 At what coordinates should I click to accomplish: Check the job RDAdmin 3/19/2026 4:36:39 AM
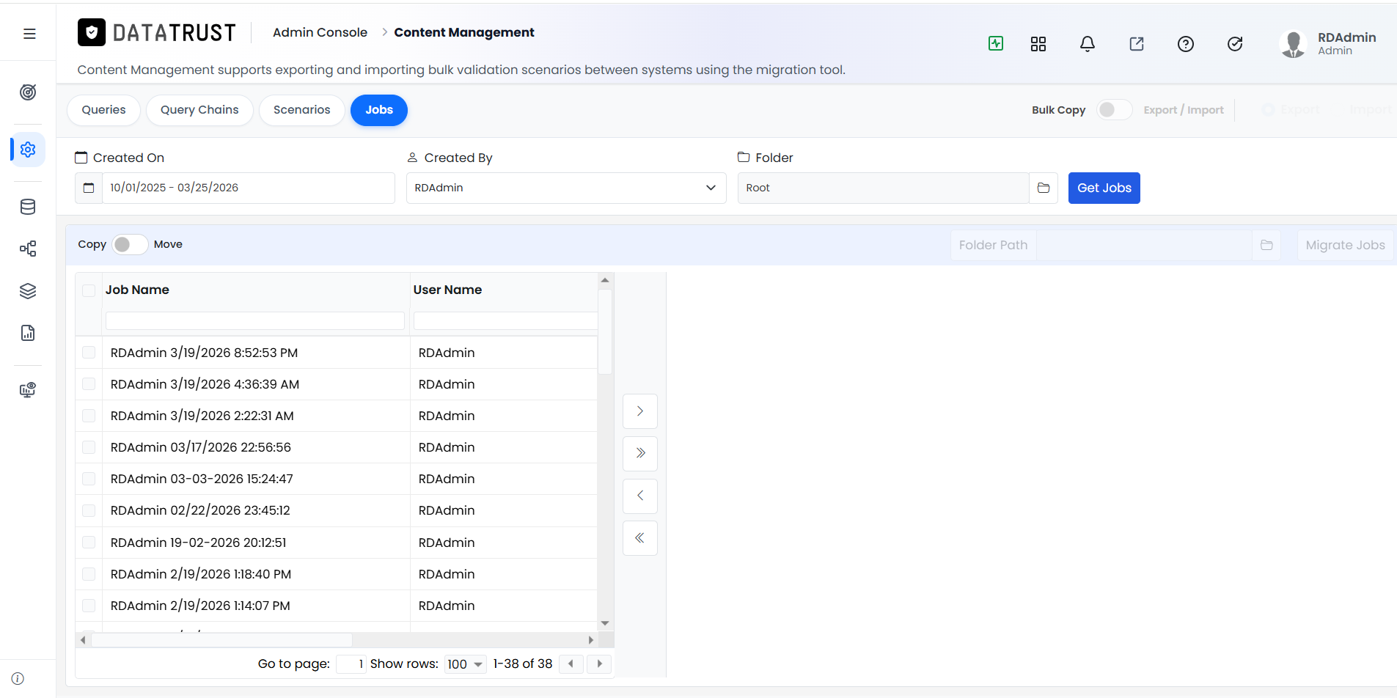[x=89, y=384]
